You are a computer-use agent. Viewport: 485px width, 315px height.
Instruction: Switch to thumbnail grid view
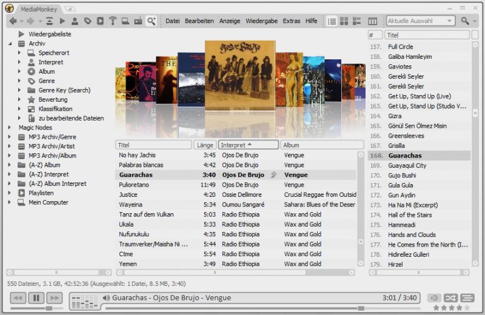point(344,21)
